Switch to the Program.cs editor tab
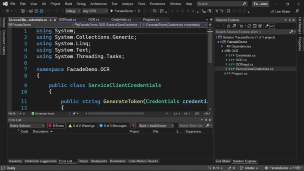 [151, 19]
